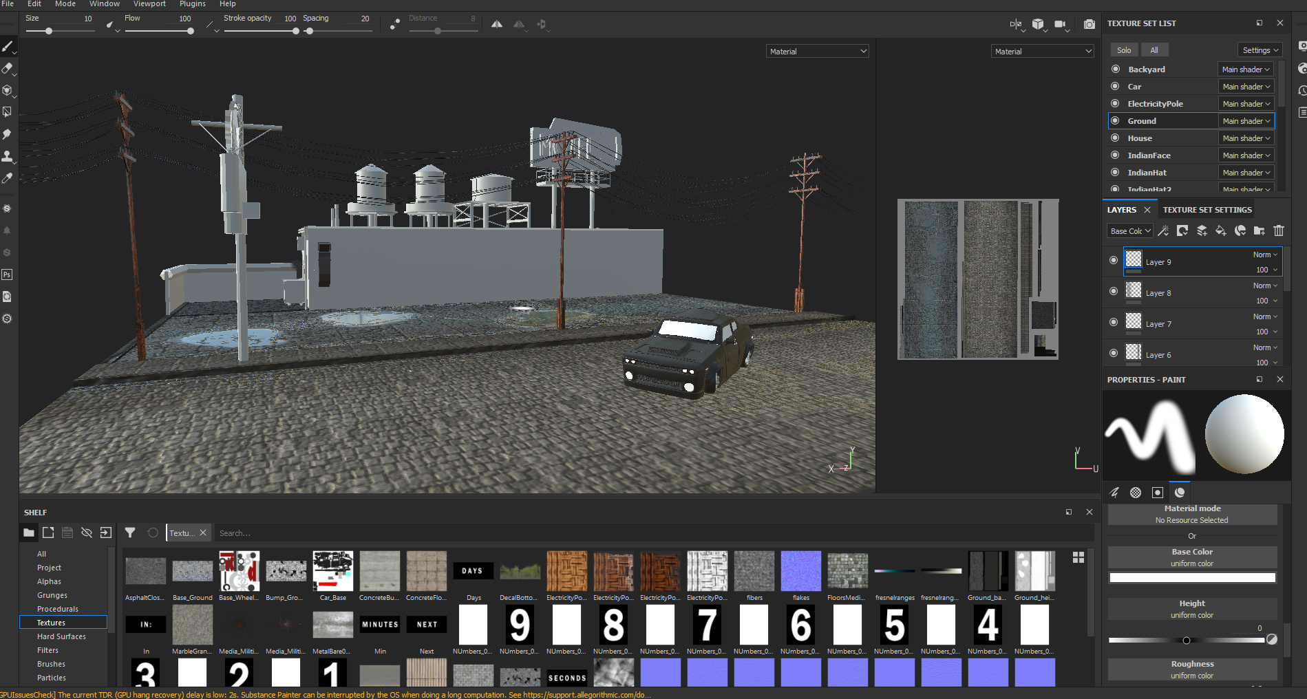The height and width of the screenshot is (699, 1307).
Task: Open the 3D viewport Material dropdown
Action: click(818, 52)
